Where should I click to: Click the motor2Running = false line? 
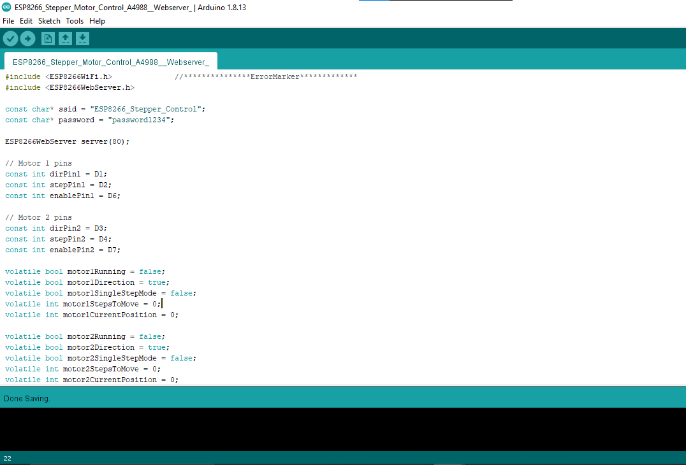tap(85, 336)
